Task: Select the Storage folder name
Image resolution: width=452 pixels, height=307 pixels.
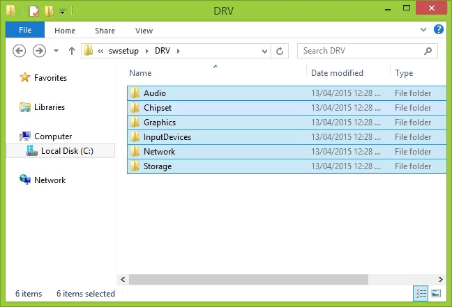Action: (x=158, y=166)
